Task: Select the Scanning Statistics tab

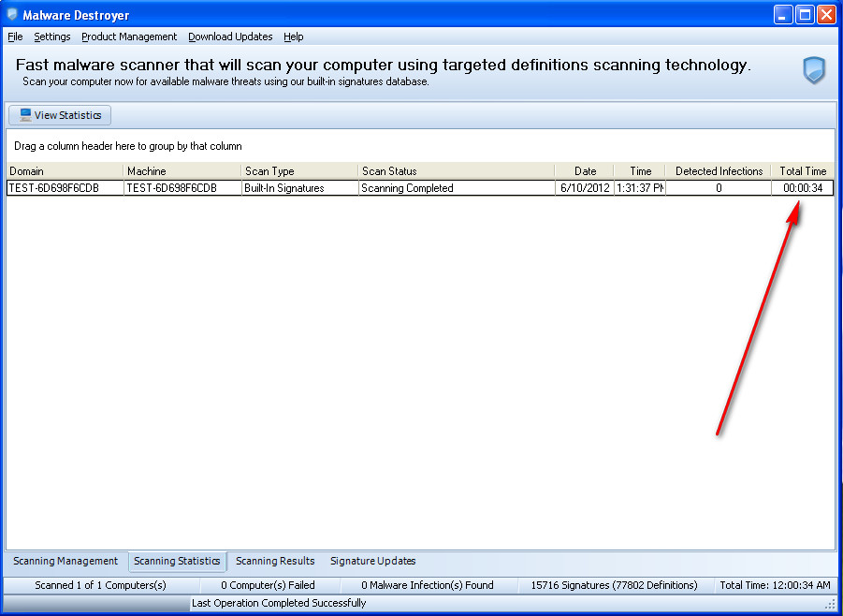Action: pos(177,561)
